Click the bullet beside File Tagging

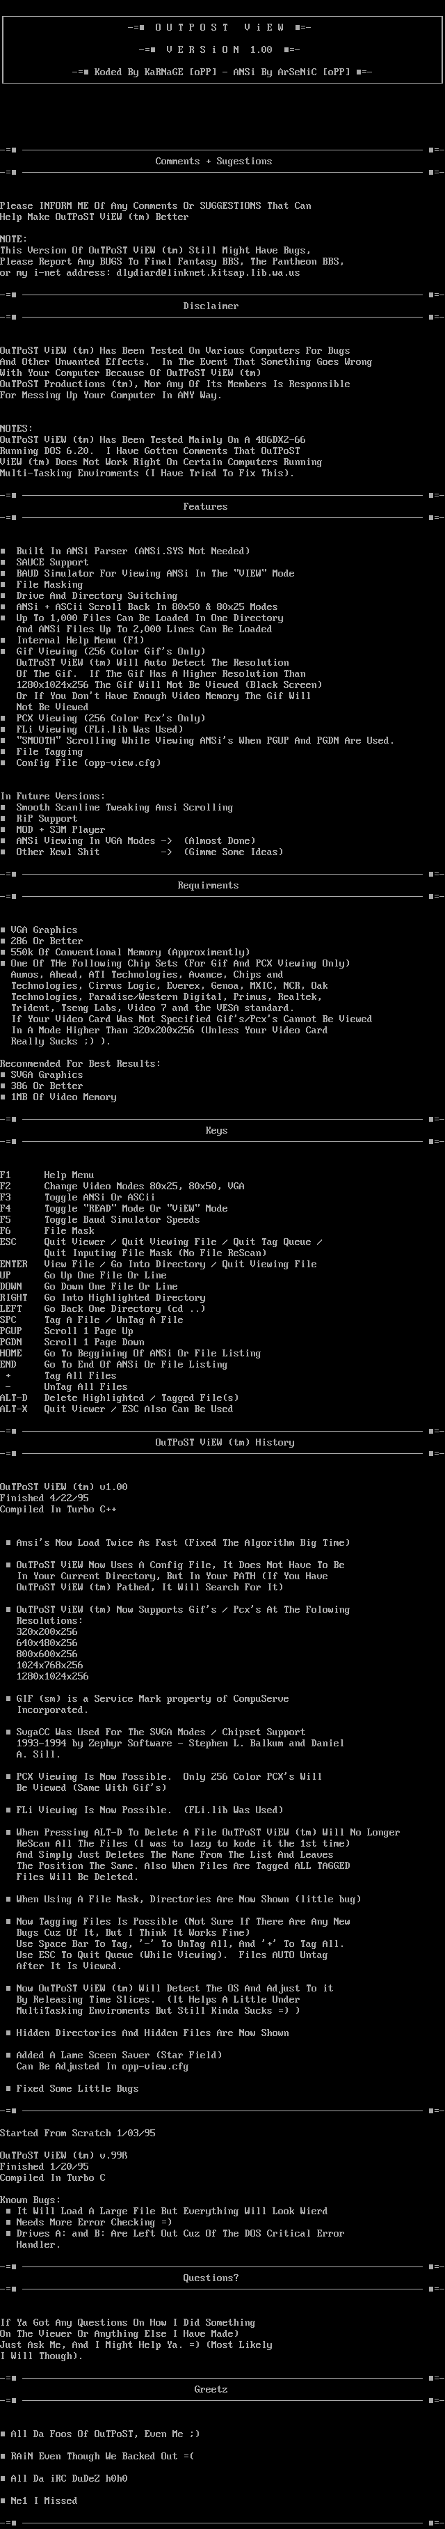click(x=3, y=752)
